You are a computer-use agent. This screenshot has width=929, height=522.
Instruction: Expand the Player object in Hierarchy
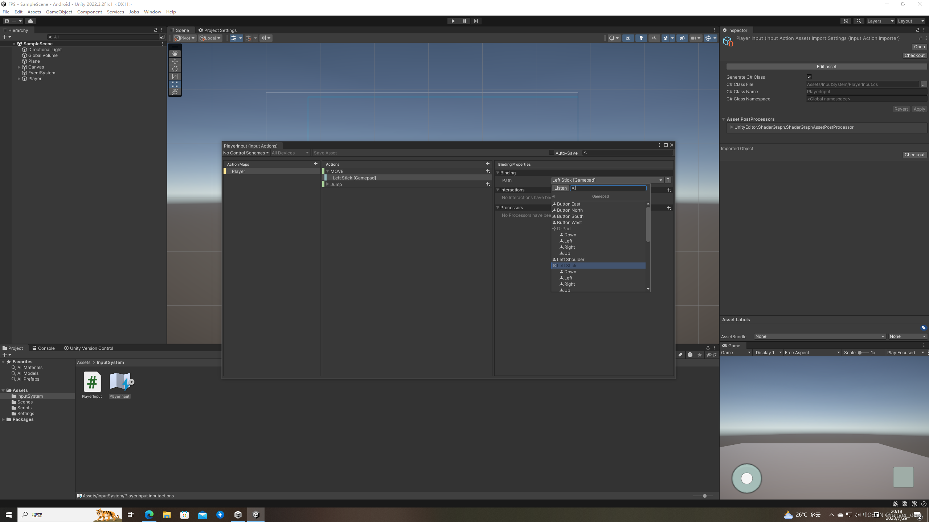(x=19, y=79)
